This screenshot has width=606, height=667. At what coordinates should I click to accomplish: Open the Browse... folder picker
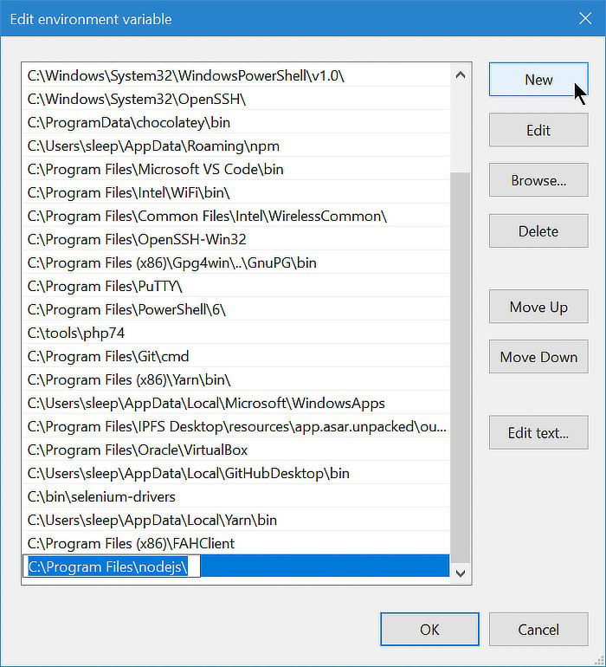pos(538,180)
